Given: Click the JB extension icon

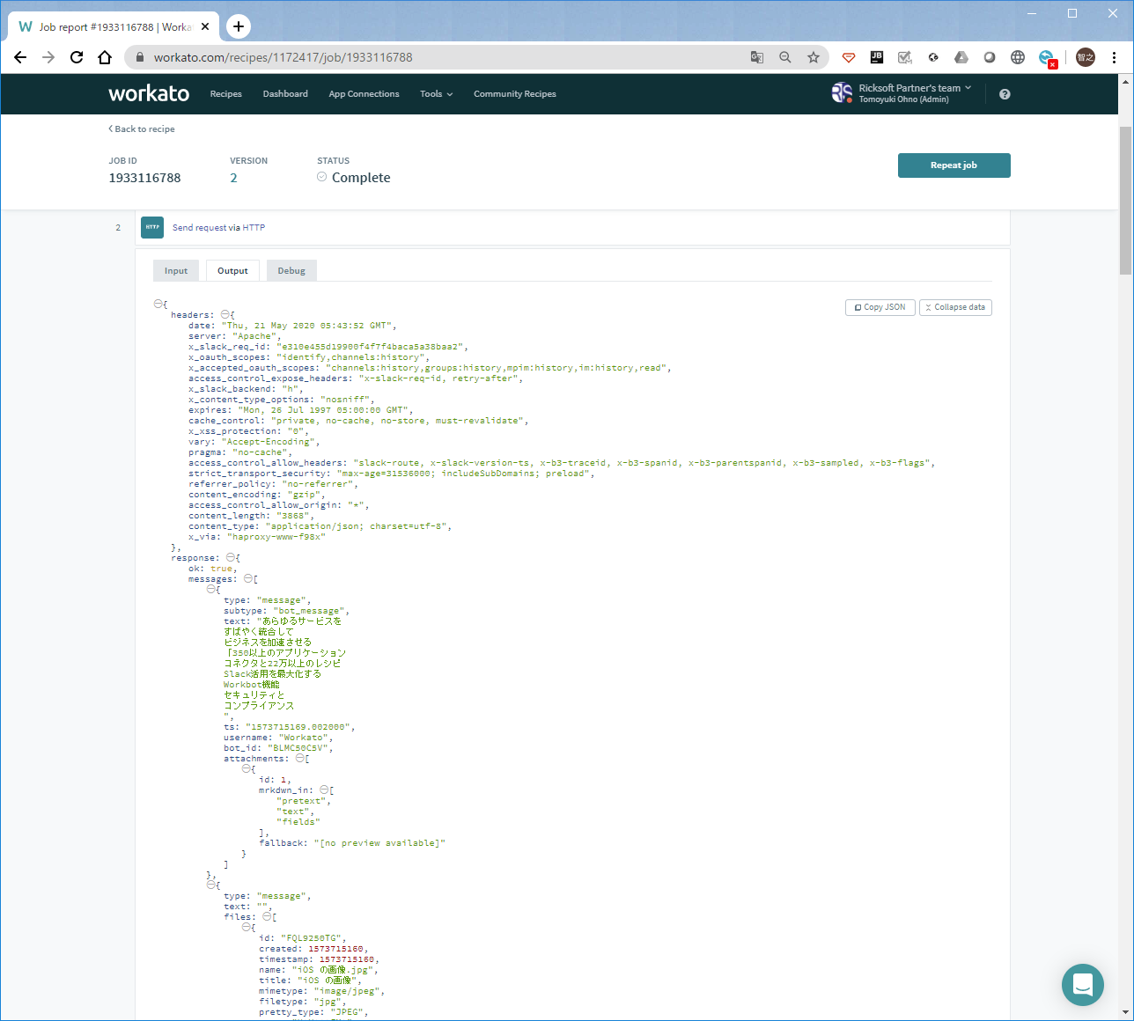Looking at the screenshot, I should click(x=877, y=57).
